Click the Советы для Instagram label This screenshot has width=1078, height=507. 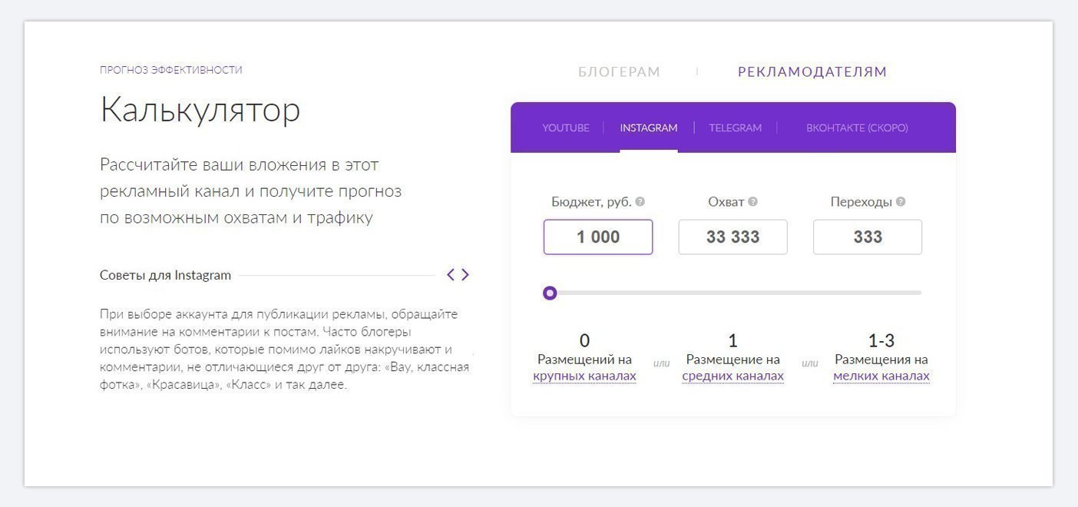(165, 275)
